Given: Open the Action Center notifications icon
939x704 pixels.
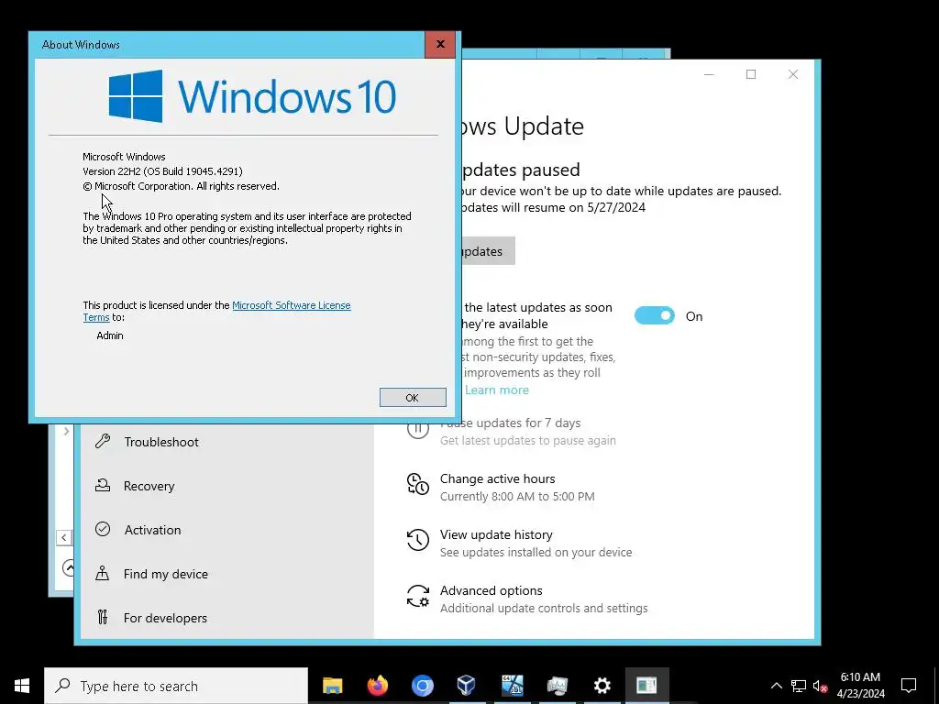Looking at the screenshot, I should tap(909, 686).
